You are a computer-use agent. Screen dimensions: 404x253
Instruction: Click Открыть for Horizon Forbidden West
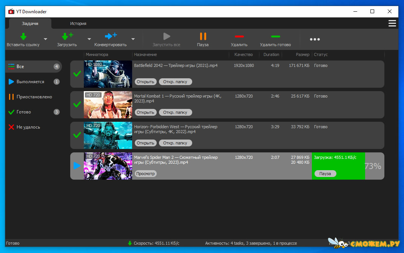click(x=146, y=143)
